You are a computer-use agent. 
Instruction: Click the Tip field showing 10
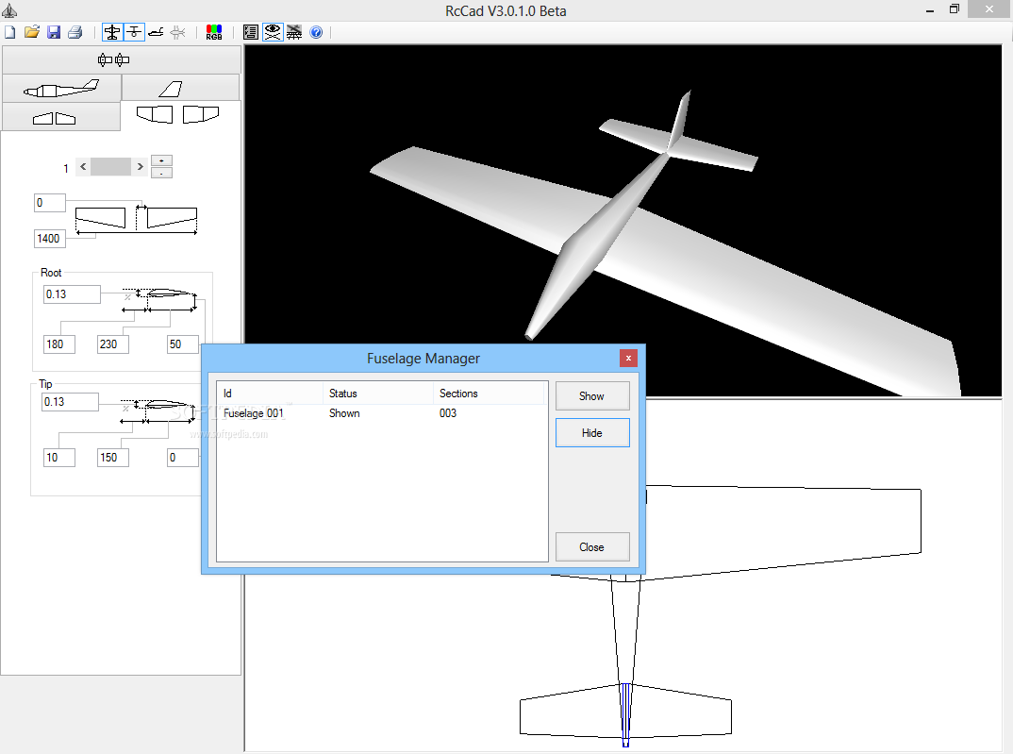point(59,458)
